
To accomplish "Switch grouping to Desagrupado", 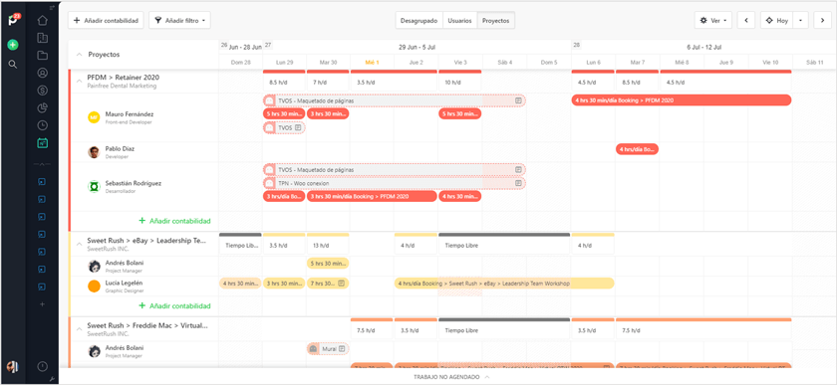I will (x=419, y=21).
